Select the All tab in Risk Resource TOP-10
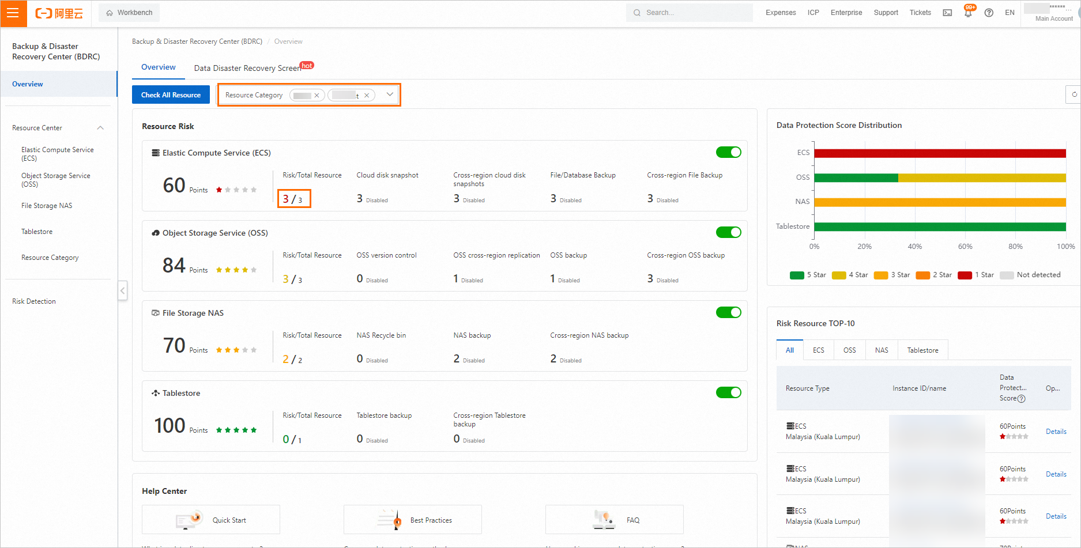Viewport: 1081px width, 548px height. (x=790, y=350)
